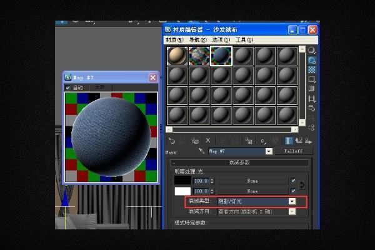The width and height of the screenshot is (375, 250).
Task: Collapse the 衰减参数 rollout
Action: 240,162
